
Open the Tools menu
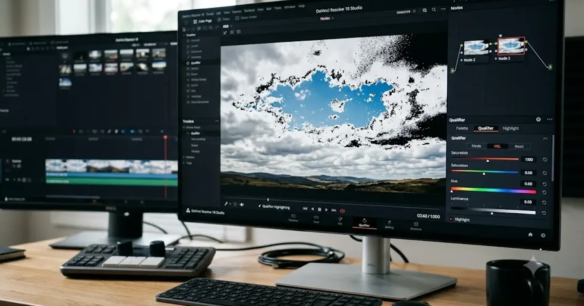(x=278, y=8)
